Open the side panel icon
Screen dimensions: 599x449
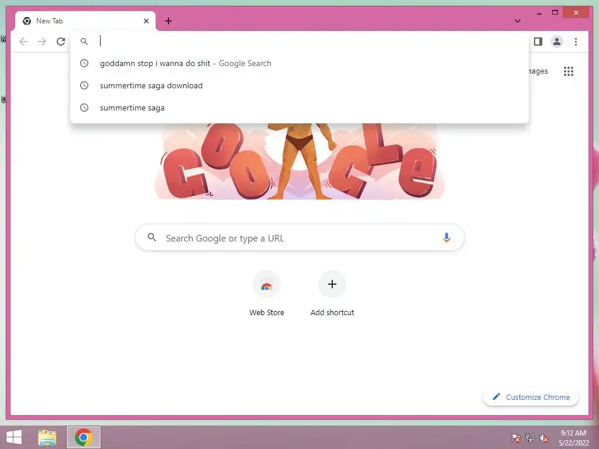(538, 42)
